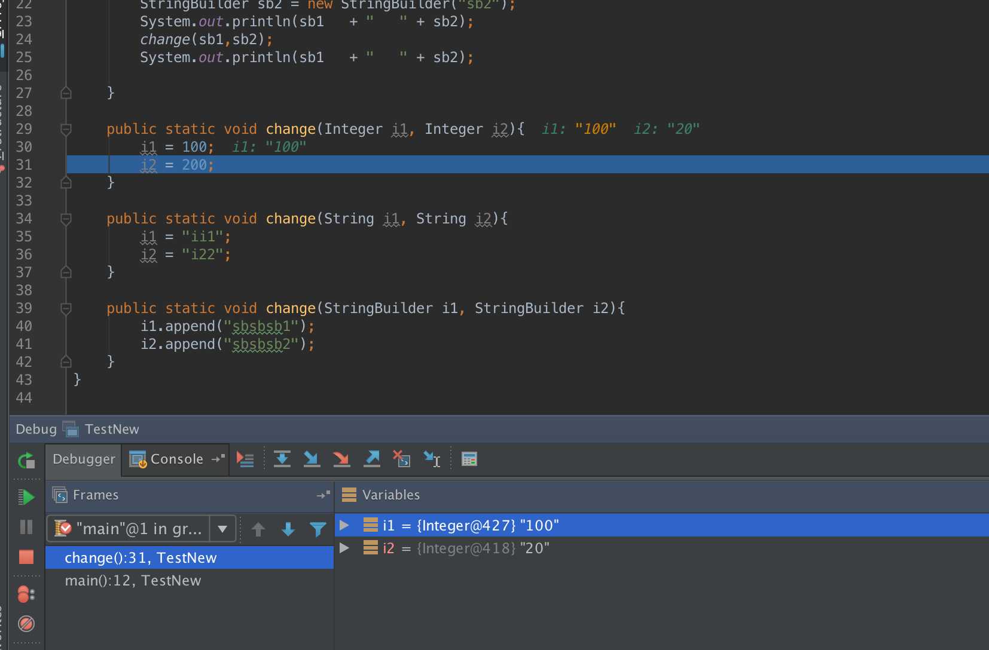The width and height of the screenshot is (989, 650).
Task: Toggle the frames filter funnel icon
Action: click(x=318, y=529)
